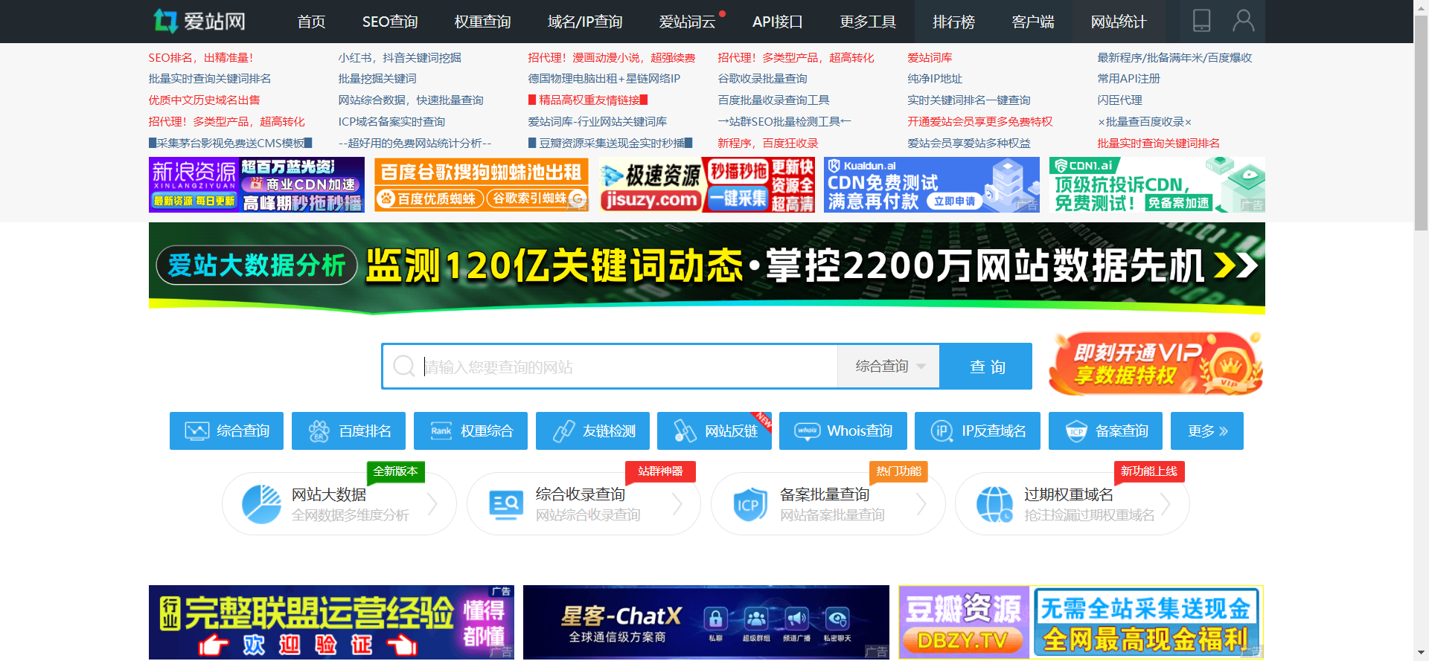Screen dimensions: 1429x661
Task: Open the 星客-ChatX ad banner
Action: coord(706,622)
